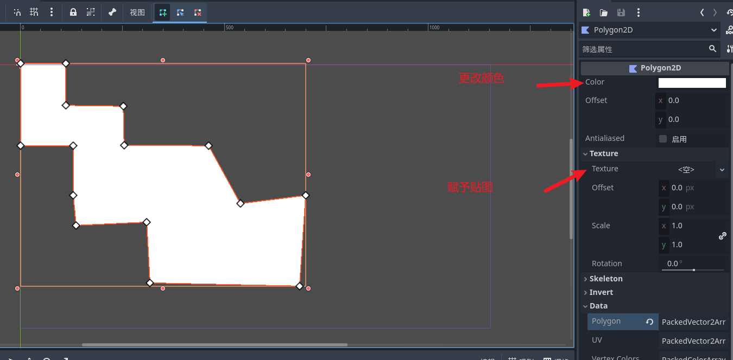Toggle smart snap in the toolbar
Viewport: 733px width, 360px height.
point(17,12)
